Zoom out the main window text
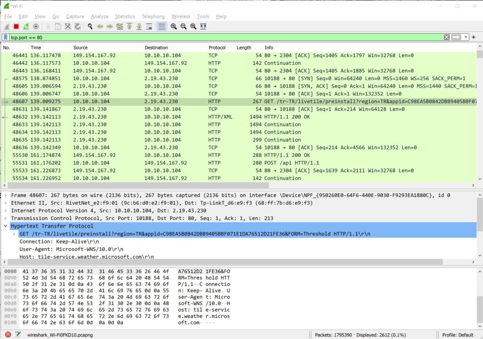This screenshot has height=339, width=483. pyautogui.click(x=183, y=27)
